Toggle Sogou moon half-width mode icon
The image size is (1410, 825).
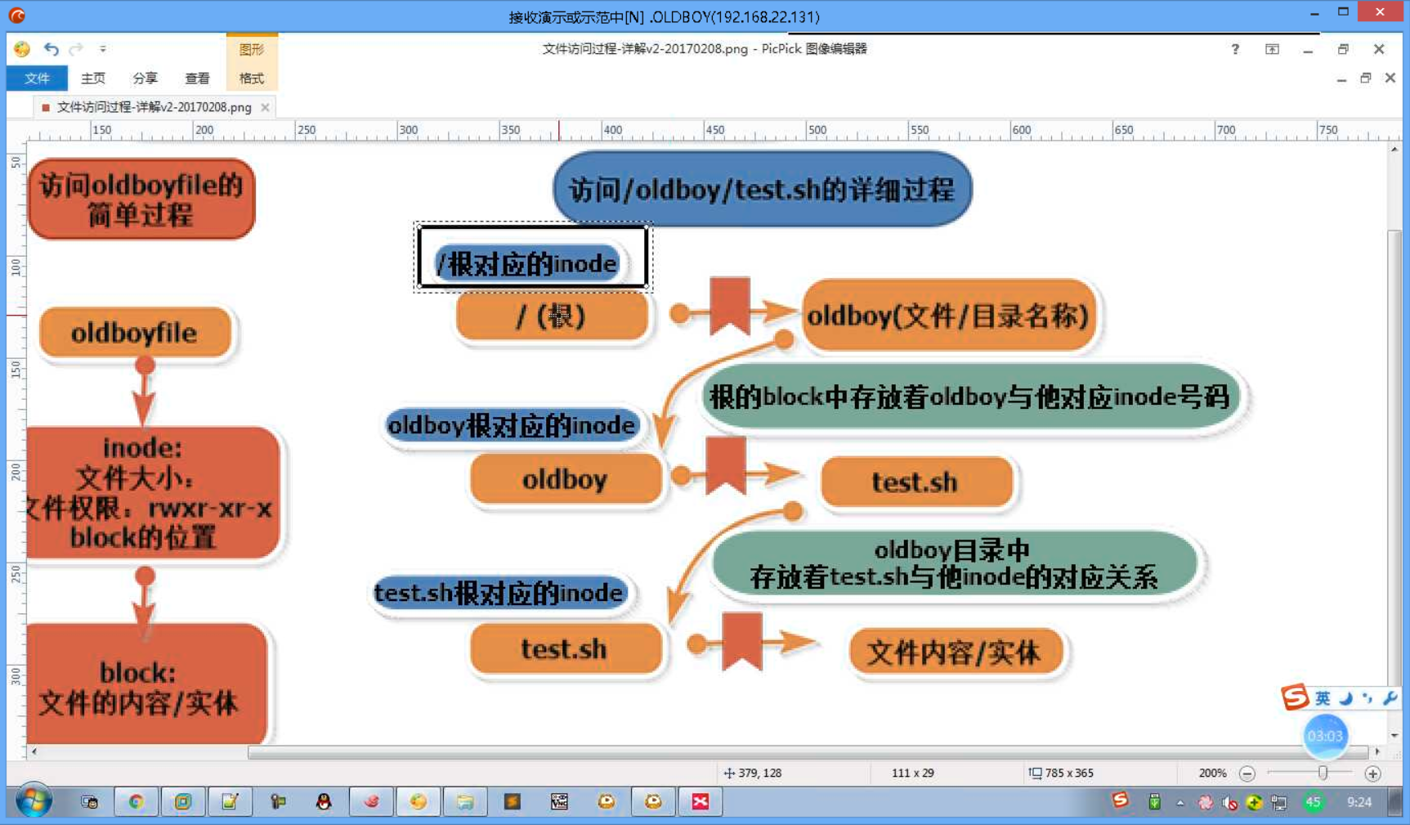coord(1345,698)
